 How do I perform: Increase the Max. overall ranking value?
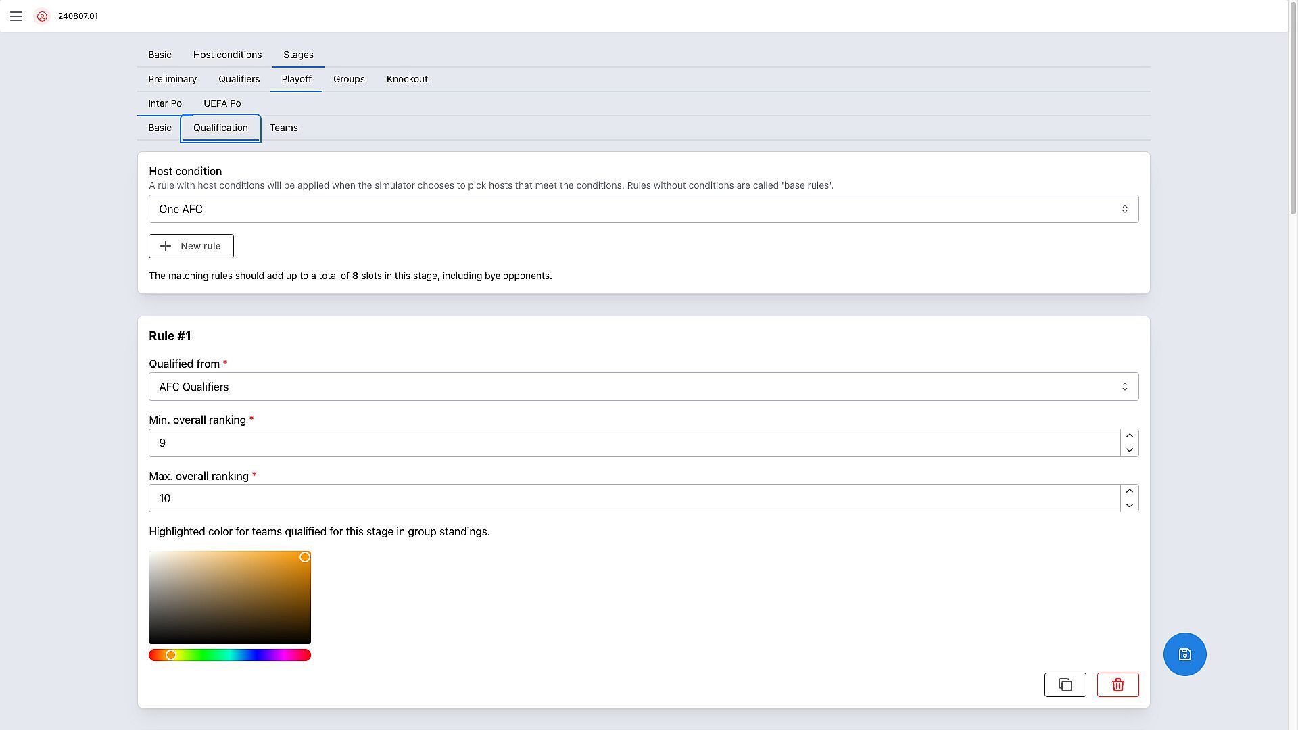[x=1129, y=491]
